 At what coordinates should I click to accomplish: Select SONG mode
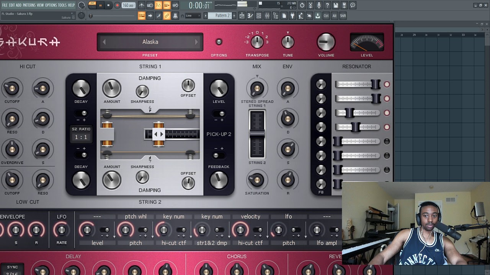click(92, 7)
